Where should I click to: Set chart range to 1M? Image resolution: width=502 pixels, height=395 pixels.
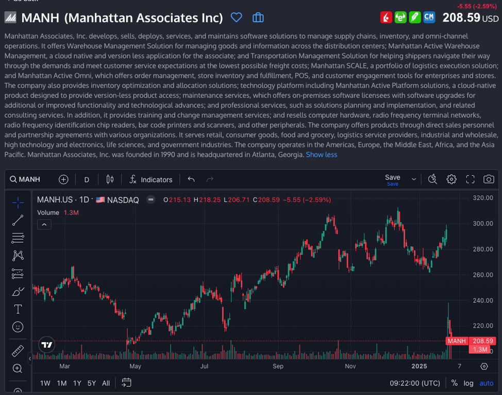pyautogui.click(x=62, y=383)
